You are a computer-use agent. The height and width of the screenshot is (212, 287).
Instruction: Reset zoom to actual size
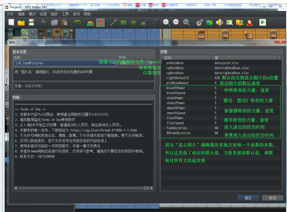click(187, 23)
